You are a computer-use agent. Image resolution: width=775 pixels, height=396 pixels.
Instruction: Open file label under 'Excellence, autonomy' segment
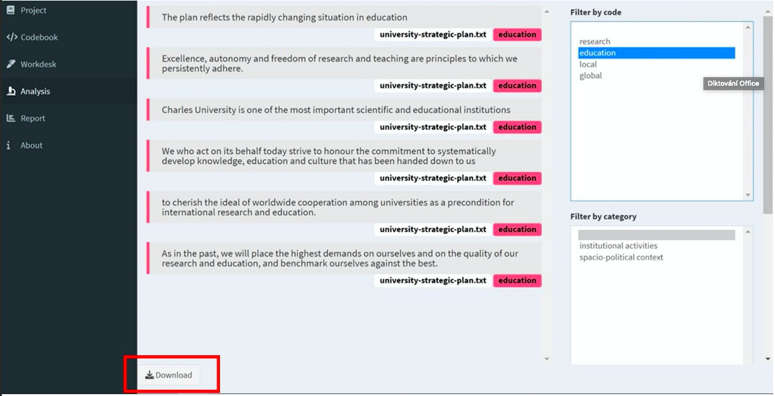pyautogui.click(x=433, y=86)
